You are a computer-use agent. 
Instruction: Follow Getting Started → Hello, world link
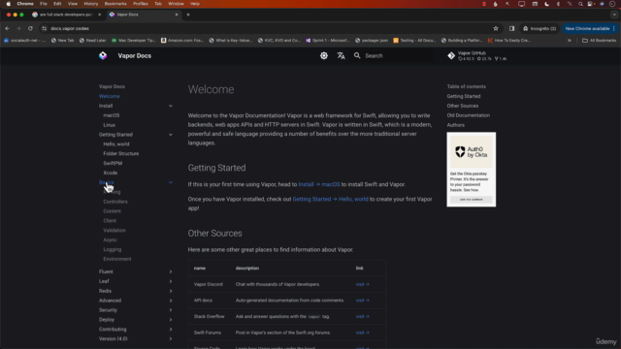pyautogui.click(x=330, y=199)
